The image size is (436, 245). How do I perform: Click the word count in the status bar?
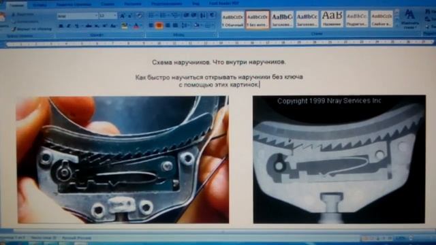click(44, 238)
